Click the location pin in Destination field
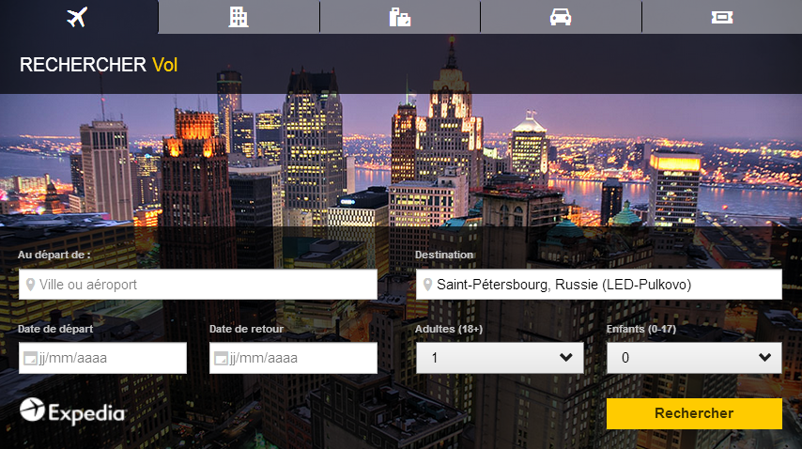Screen dimensions: 802x449 (x=427, y=285)
